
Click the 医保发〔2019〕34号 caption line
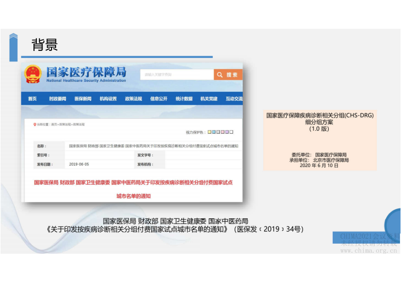pos(175,229)
